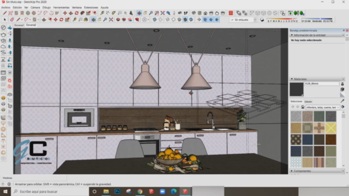Click the material name field 0128_Blanco

pyautogui.click(x=322, y=83)
